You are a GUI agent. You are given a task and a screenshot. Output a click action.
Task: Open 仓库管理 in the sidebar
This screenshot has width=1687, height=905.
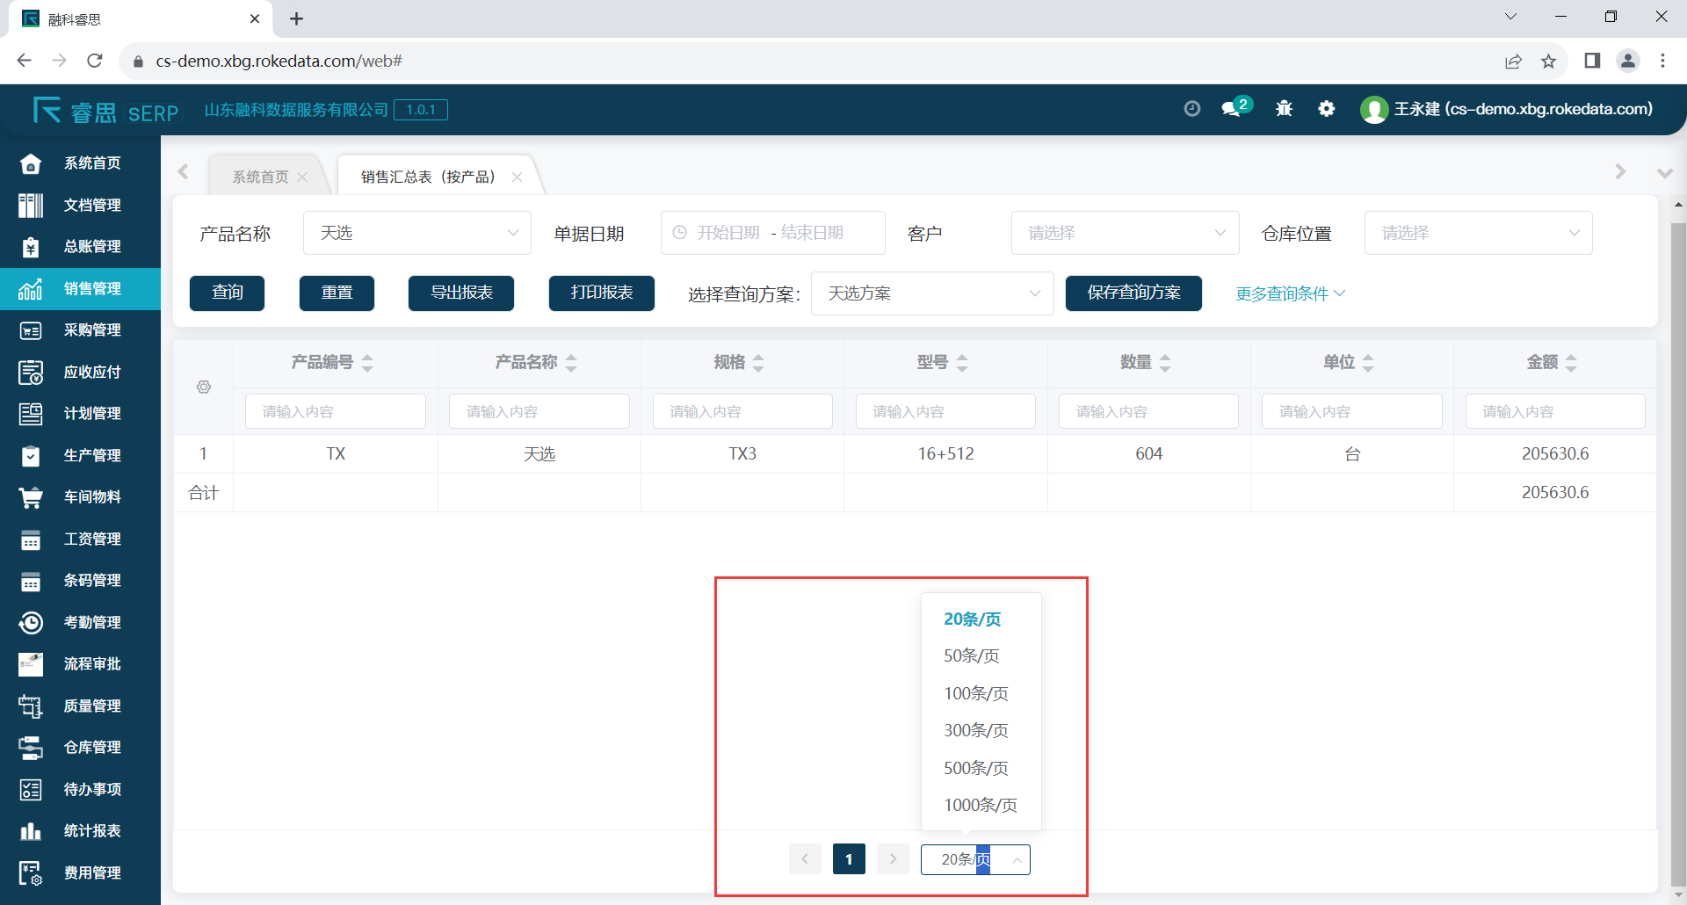91,747
